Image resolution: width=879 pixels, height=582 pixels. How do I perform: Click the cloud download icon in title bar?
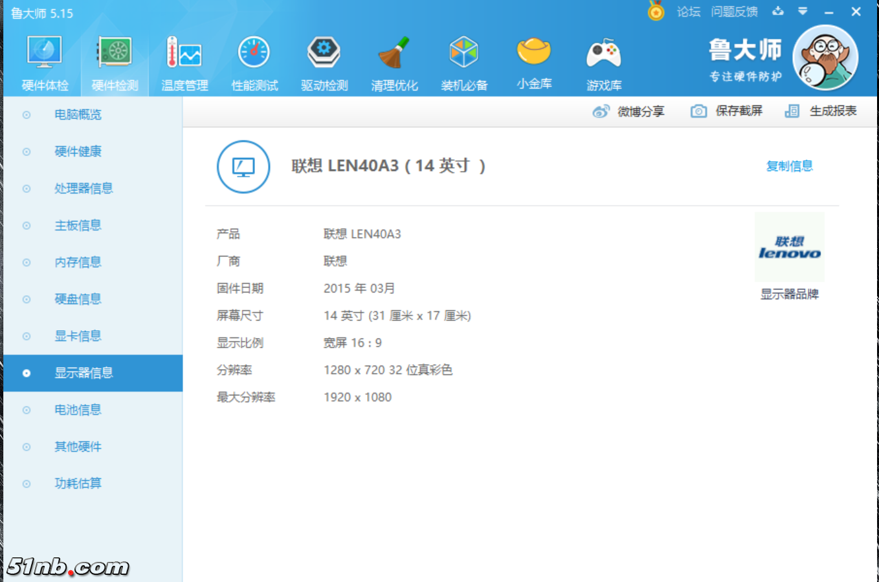[x=778, y=11]
